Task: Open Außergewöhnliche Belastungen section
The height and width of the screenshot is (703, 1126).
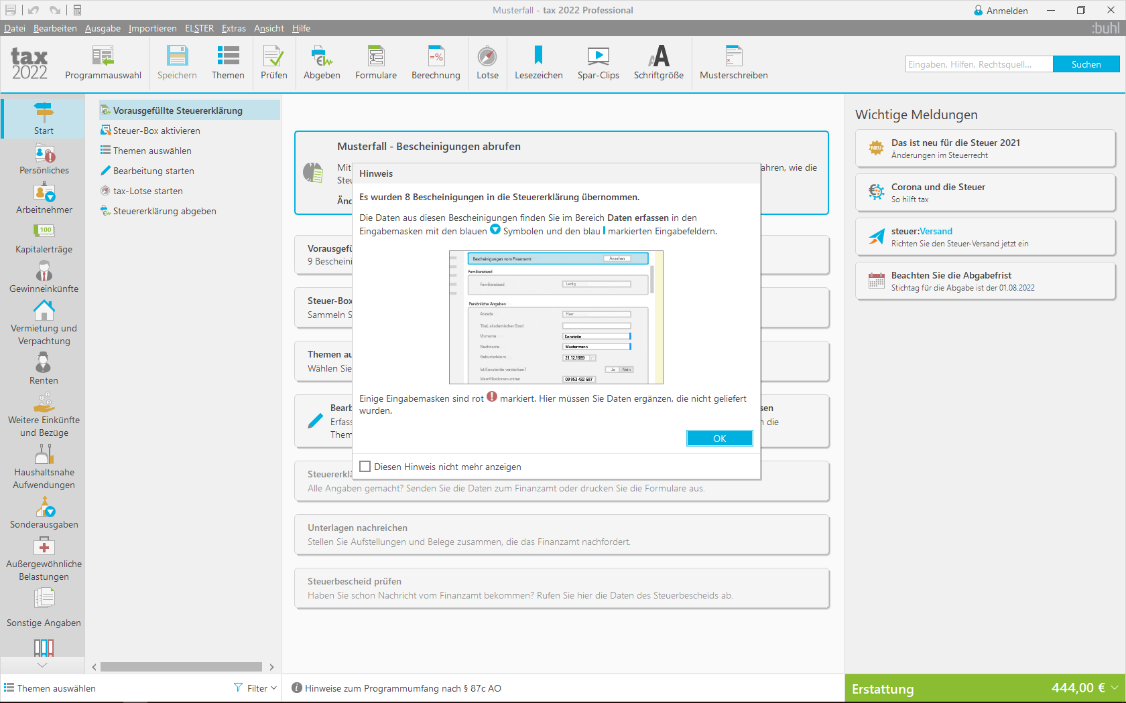Action: (44, 560)
